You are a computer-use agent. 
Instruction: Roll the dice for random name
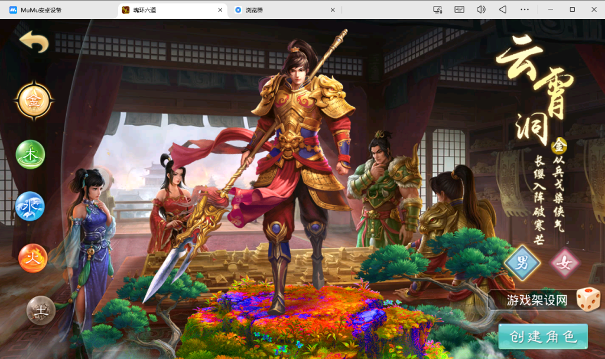point(588,299)
